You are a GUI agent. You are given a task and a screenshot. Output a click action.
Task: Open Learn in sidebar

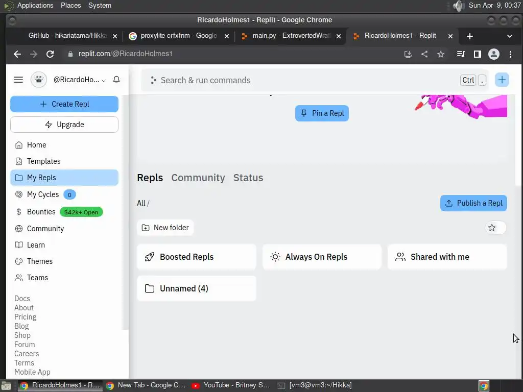point(64,245)
